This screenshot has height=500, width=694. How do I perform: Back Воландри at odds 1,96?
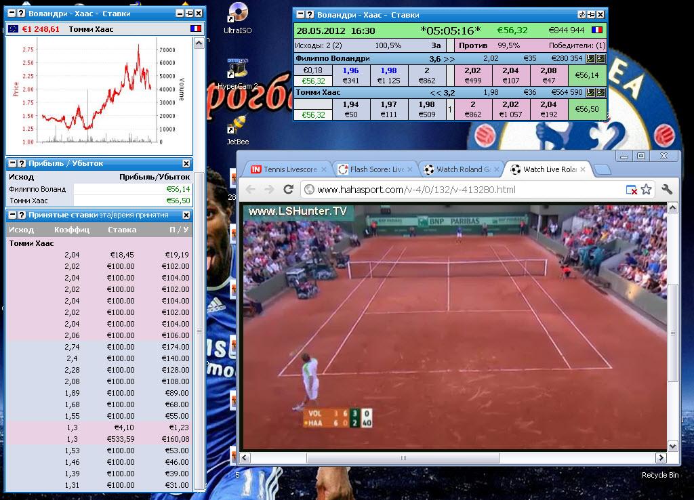coord(351,75)
